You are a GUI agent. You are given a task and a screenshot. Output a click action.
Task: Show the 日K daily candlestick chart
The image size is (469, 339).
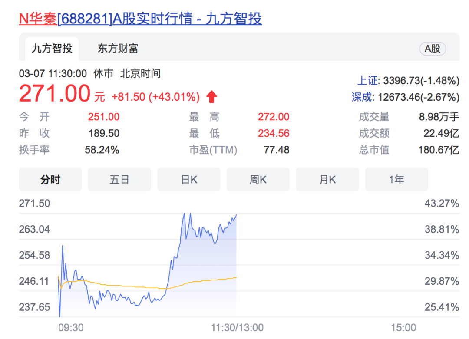tap(189, 179)
